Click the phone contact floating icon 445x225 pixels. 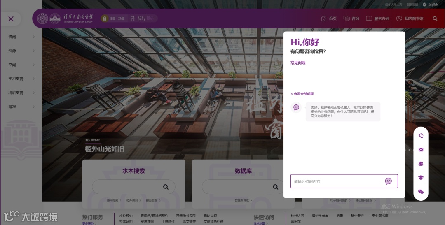click(x=421, y=136)
